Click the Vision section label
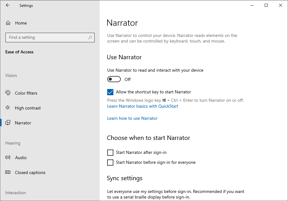288x201 pixels. tap(11, 75)
